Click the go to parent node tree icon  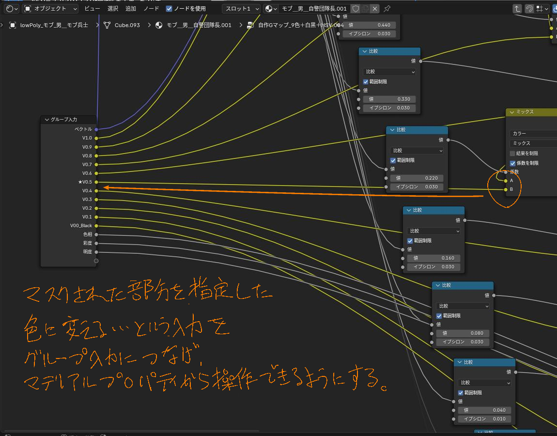(x=517, y=9)
